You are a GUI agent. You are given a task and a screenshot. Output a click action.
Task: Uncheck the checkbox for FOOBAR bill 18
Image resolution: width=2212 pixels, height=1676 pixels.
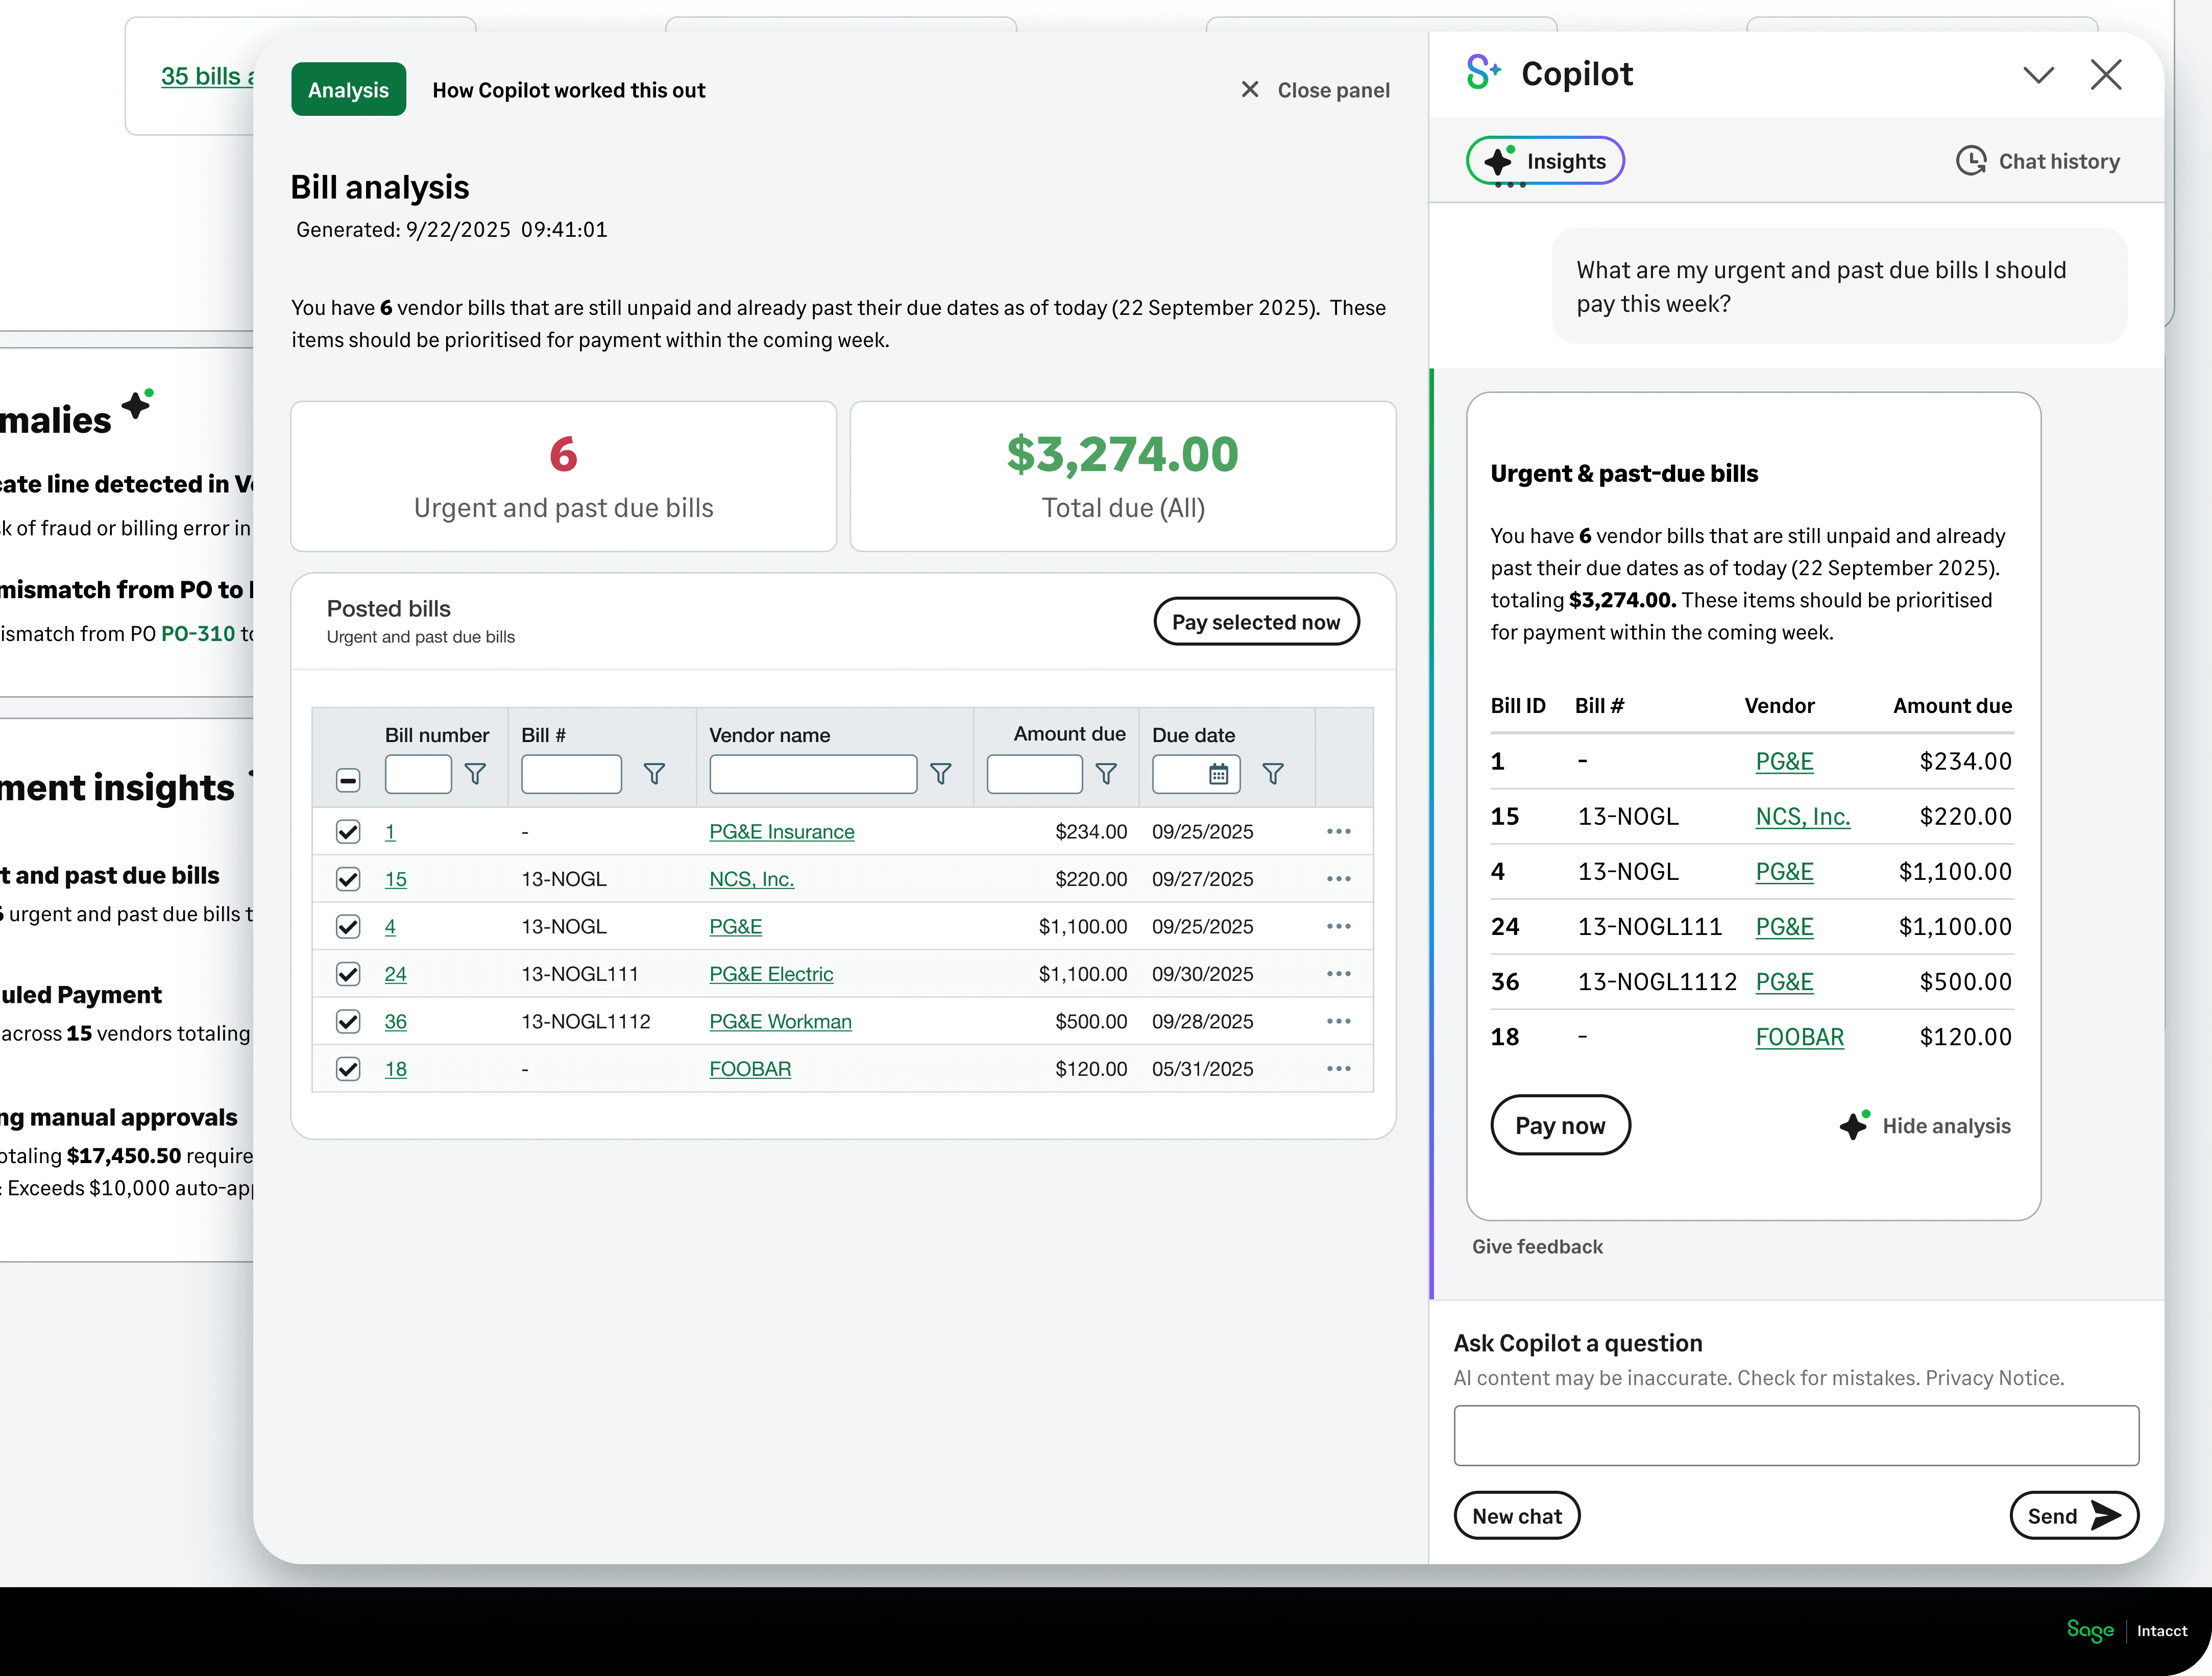tap(348, 1069)
